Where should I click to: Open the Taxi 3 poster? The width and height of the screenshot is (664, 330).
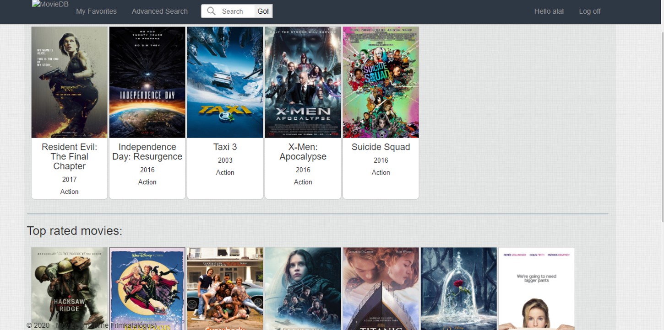pyautogui.click(x=225, y=82)
